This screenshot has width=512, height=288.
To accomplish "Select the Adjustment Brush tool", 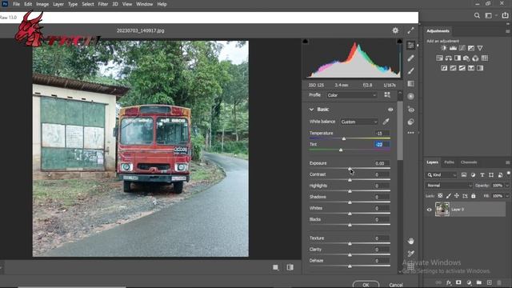I will (x=410, y=71).
